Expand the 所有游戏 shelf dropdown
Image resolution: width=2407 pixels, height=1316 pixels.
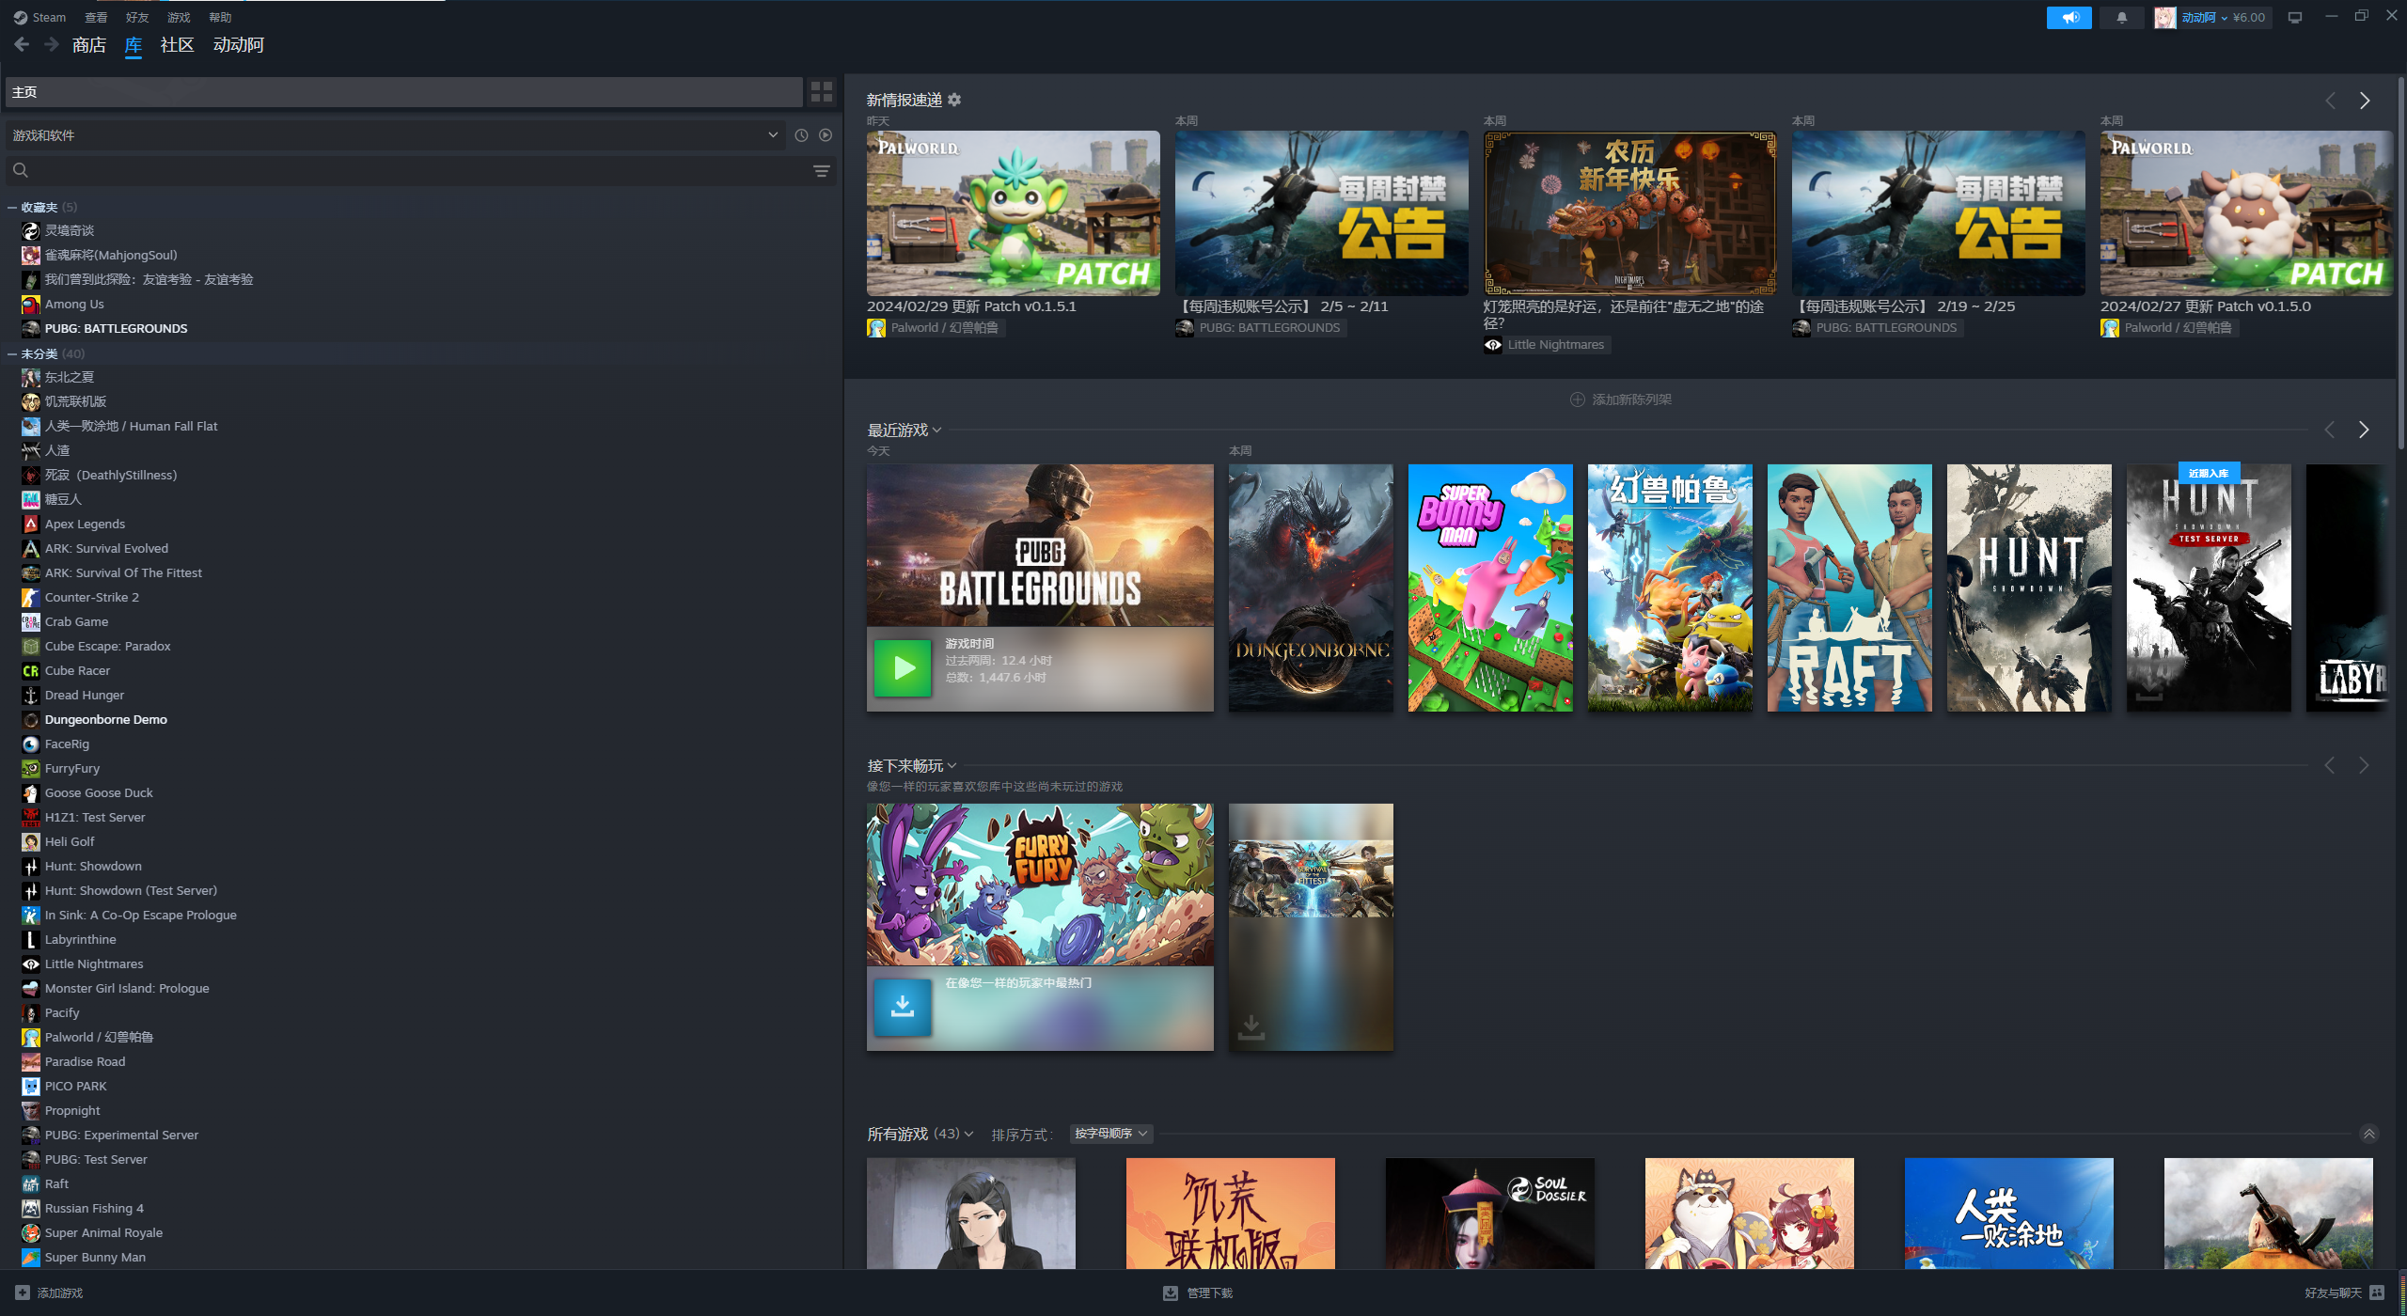[968, 1135]
